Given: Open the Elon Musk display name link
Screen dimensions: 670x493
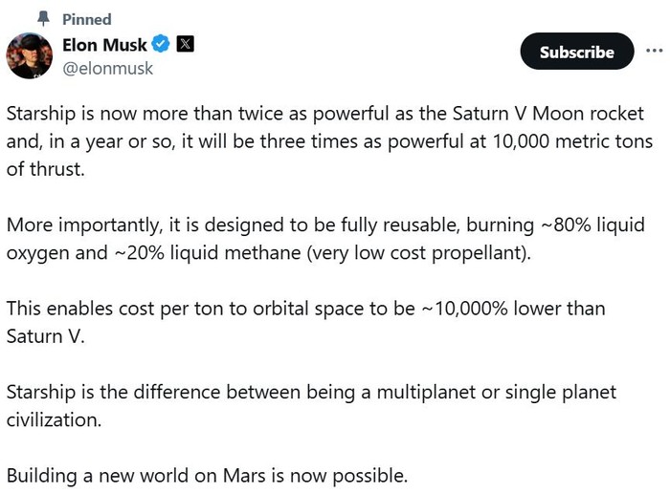Looking at the screenshot, I should point(104,45).
